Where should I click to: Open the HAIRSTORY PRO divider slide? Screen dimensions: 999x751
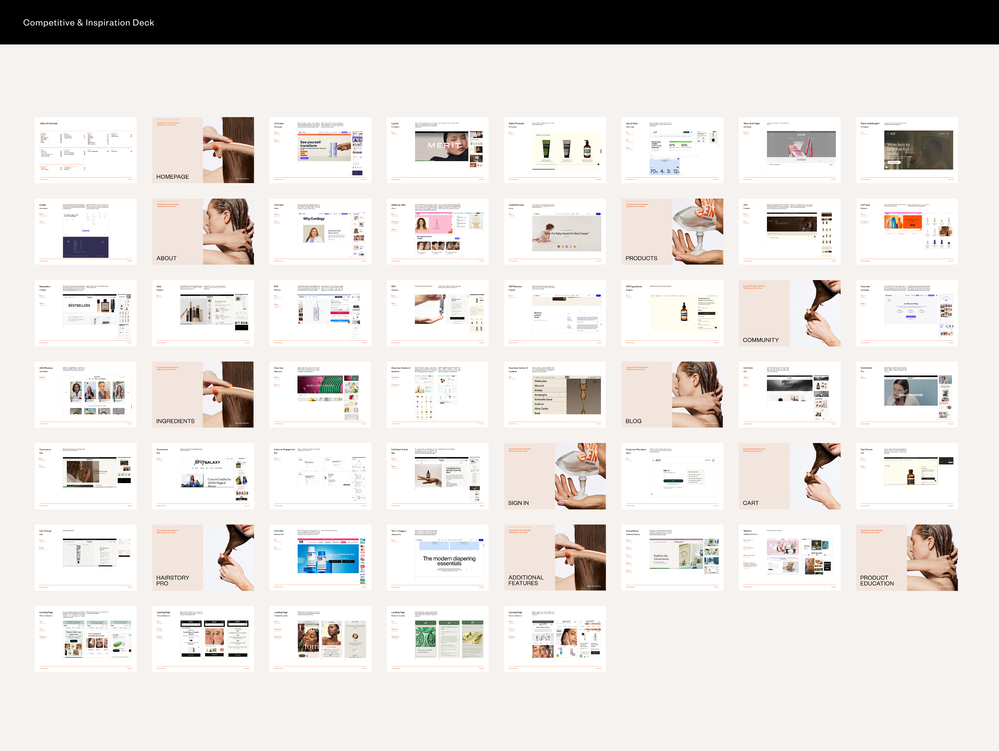tap(203, 557)
